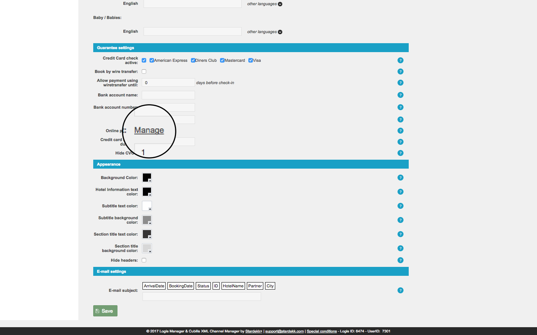Uncheck the Visa card checkbox
537x335 pixels.
pos(251,60)
